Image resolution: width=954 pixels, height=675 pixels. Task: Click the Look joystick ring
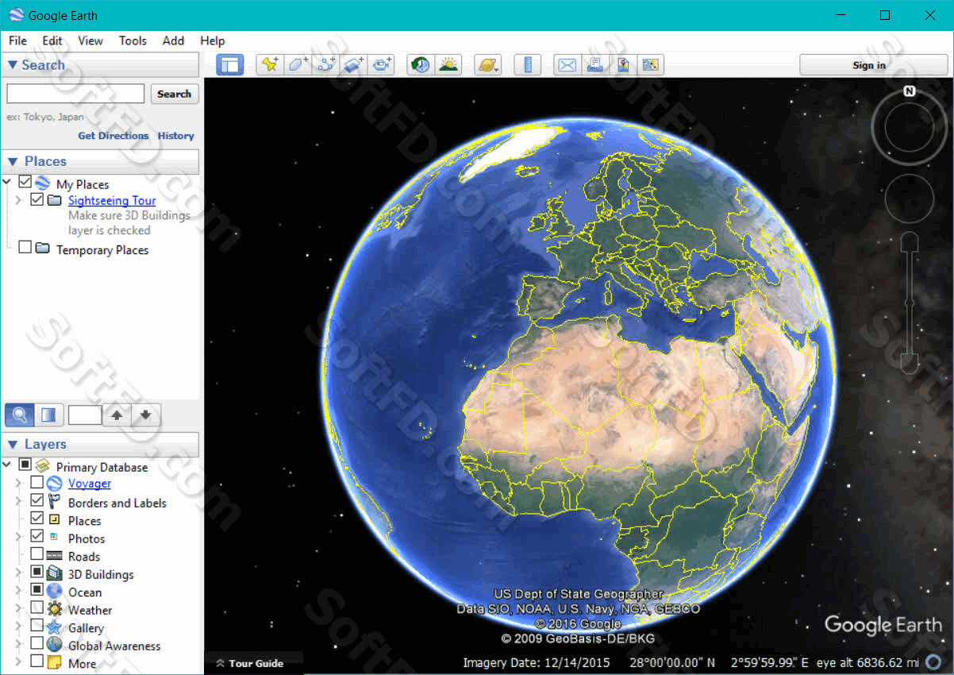click(910, 126)
